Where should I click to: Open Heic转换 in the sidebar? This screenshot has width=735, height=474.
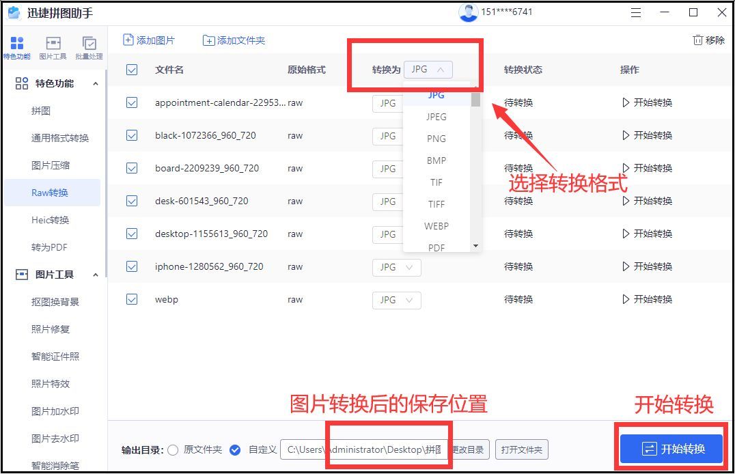tap(50, 220)
